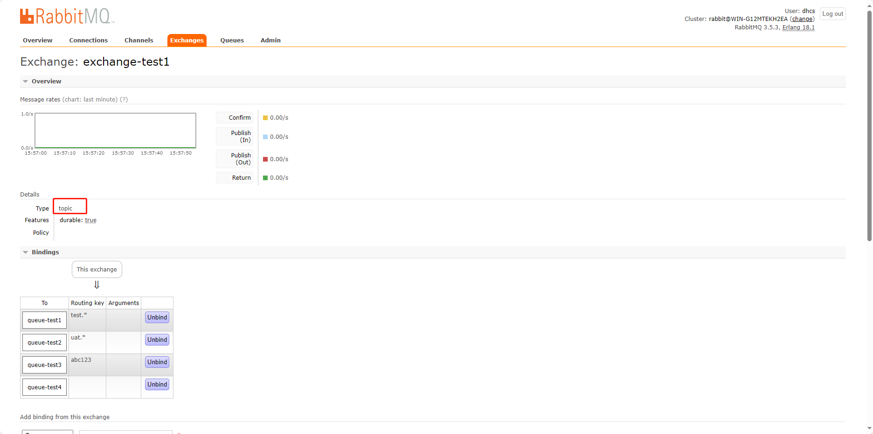This screenshot has height=434, width=873.
Task: Click the RabbitMQ logo
Action: tap(67, 16)
